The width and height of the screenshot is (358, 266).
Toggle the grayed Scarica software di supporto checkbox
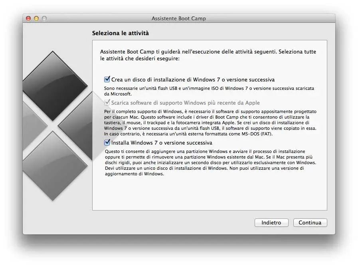pyautogui.click(x=107, y=103)
